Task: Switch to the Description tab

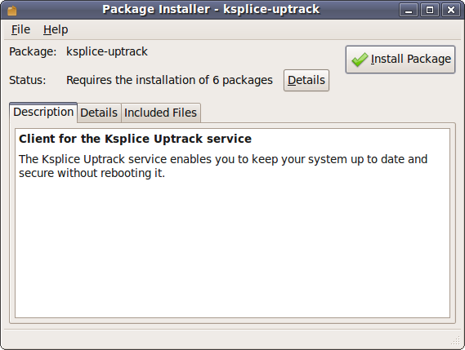Action: tap(43, 113)
